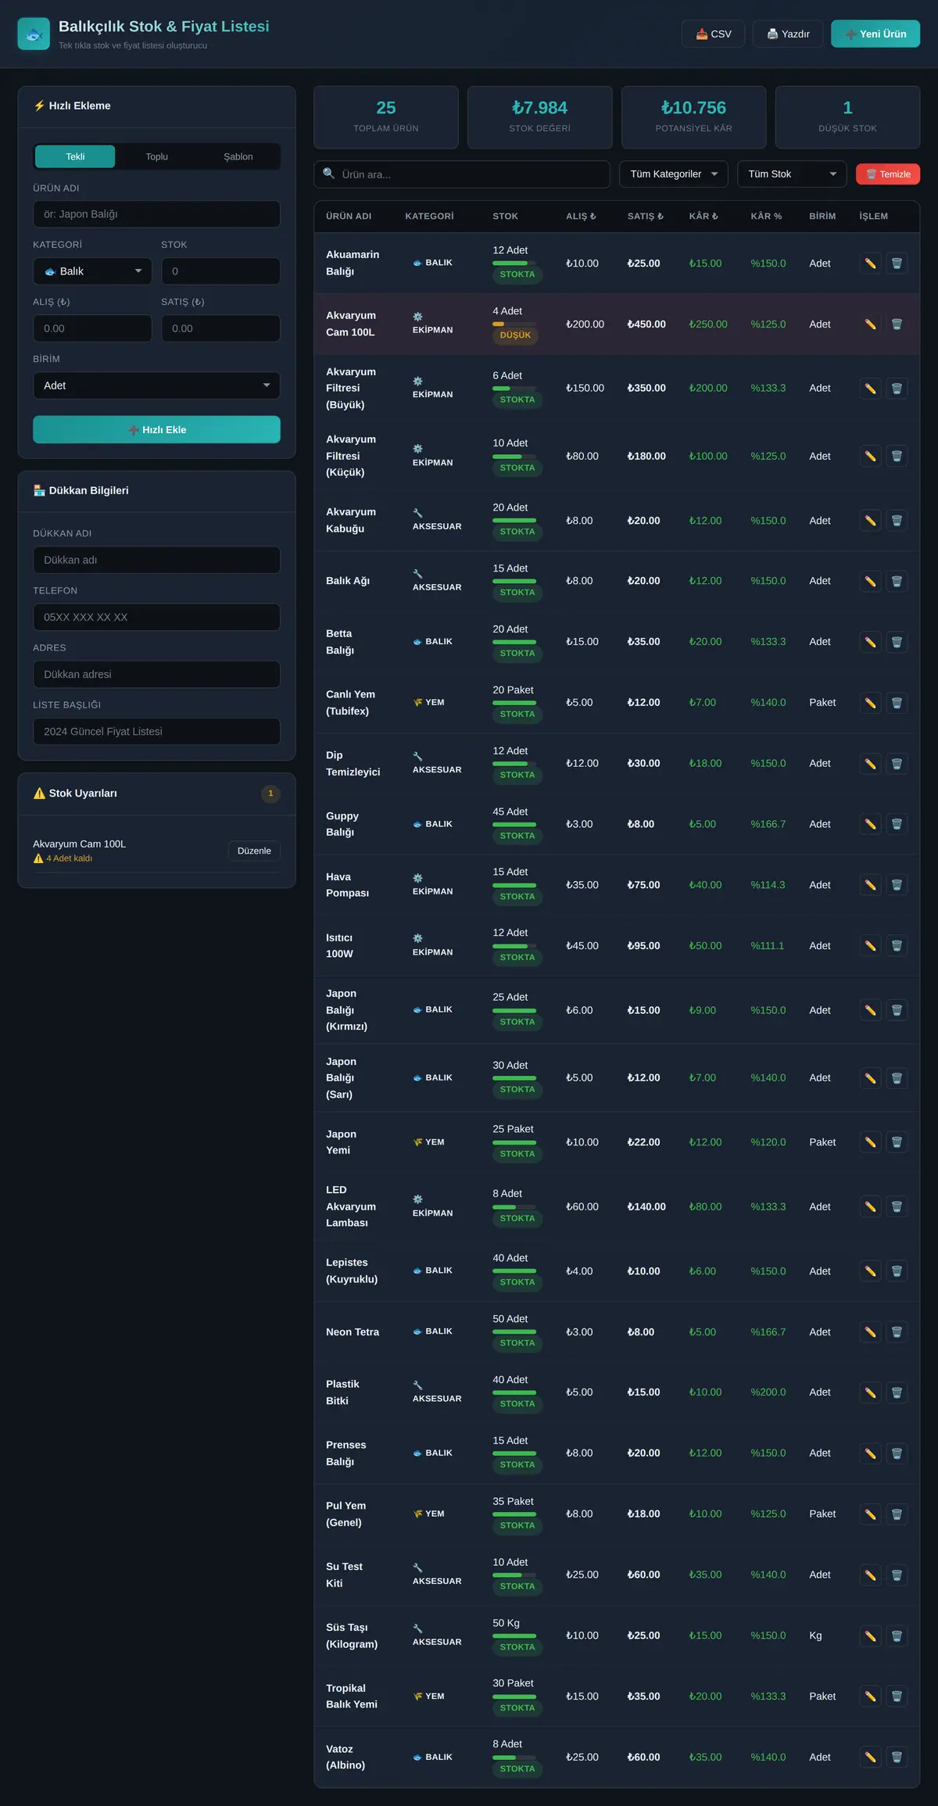Focus the Dükkan adı input field
This screenshot has height=1806, width=938.
tap(156, 560)
